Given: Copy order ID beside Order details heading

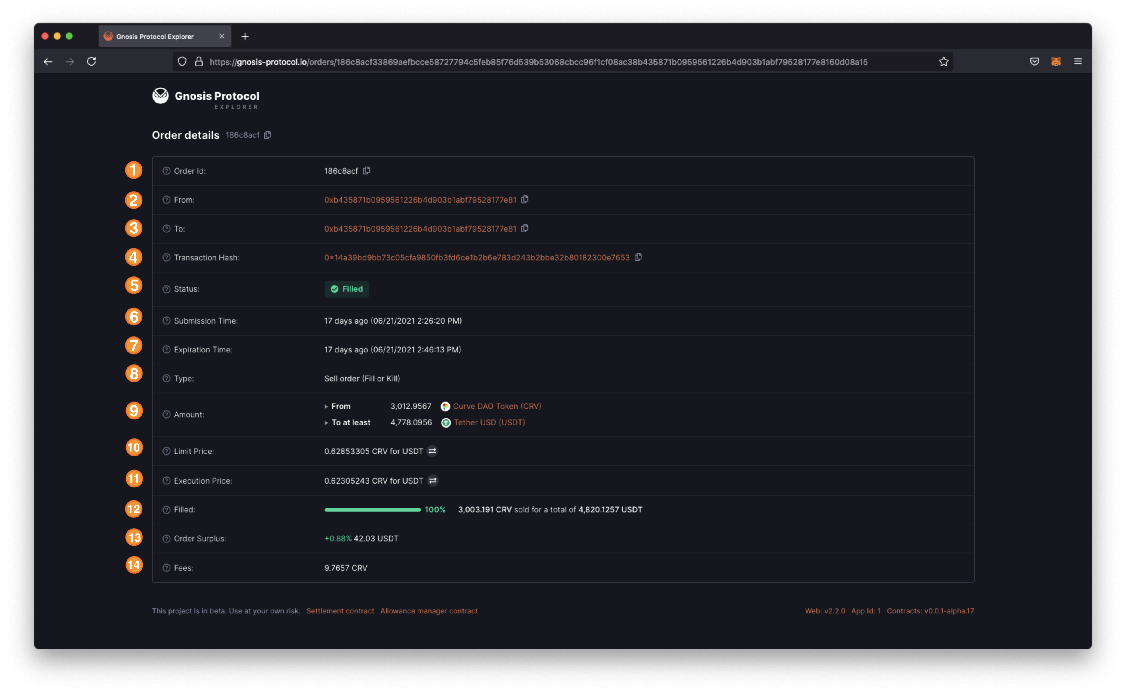Looking at the screenshot, I should 268,135.
